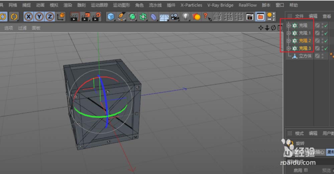Viewport: 334px width, 174px height.
Task: Click render to picture viewer clapperboard
Action: tap(85, 16)
